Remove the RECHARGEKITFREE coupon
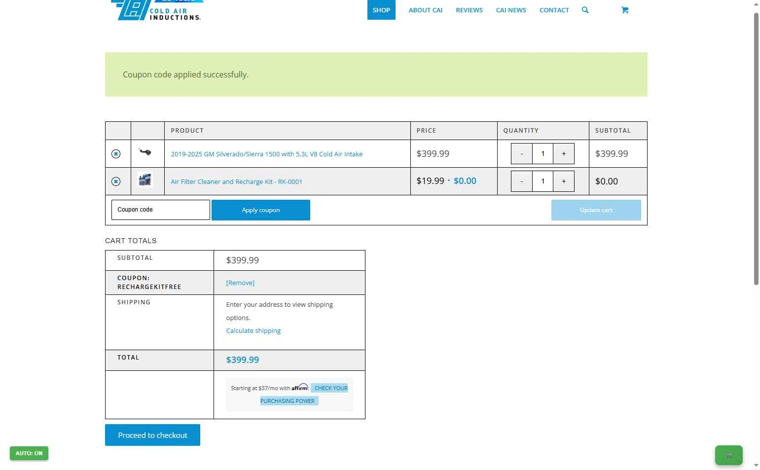Viewport: 760px width, 470px height. coord(240,283)
